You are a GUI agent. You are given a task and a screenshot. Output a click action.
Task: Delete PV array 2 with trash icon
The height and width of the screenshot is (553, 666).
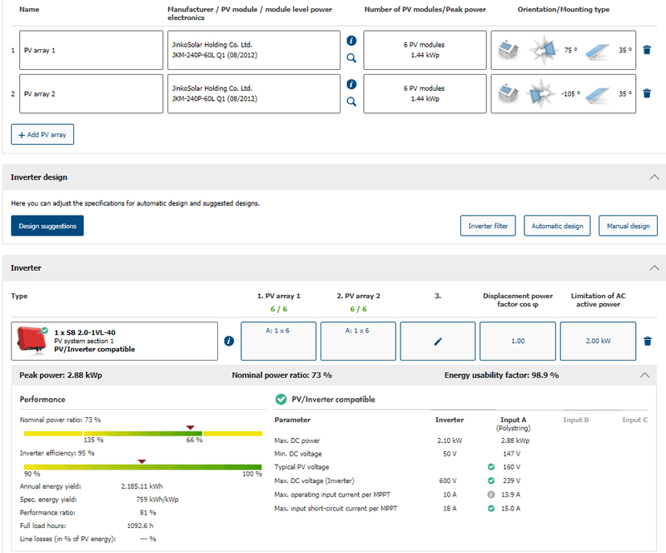[647, 93]
